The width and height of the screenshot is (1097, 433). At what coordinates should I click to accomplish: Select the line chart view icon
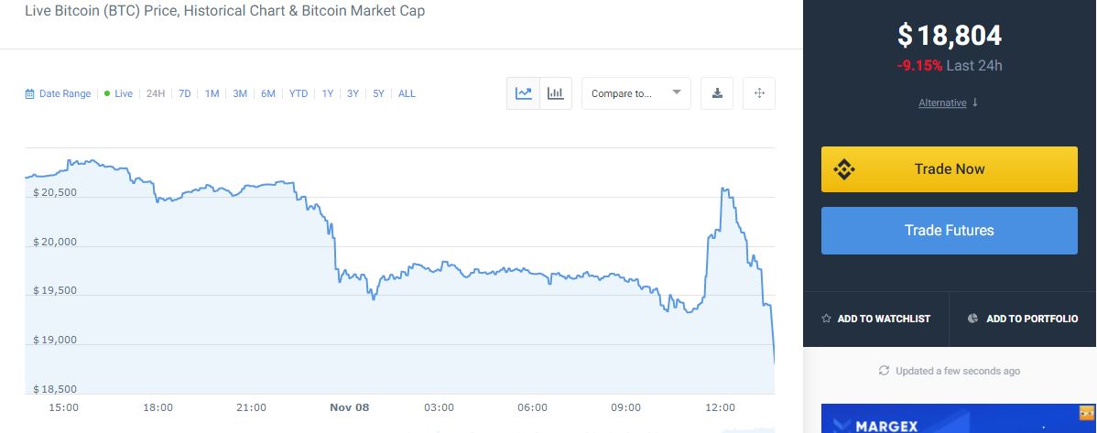pos(523,93)
